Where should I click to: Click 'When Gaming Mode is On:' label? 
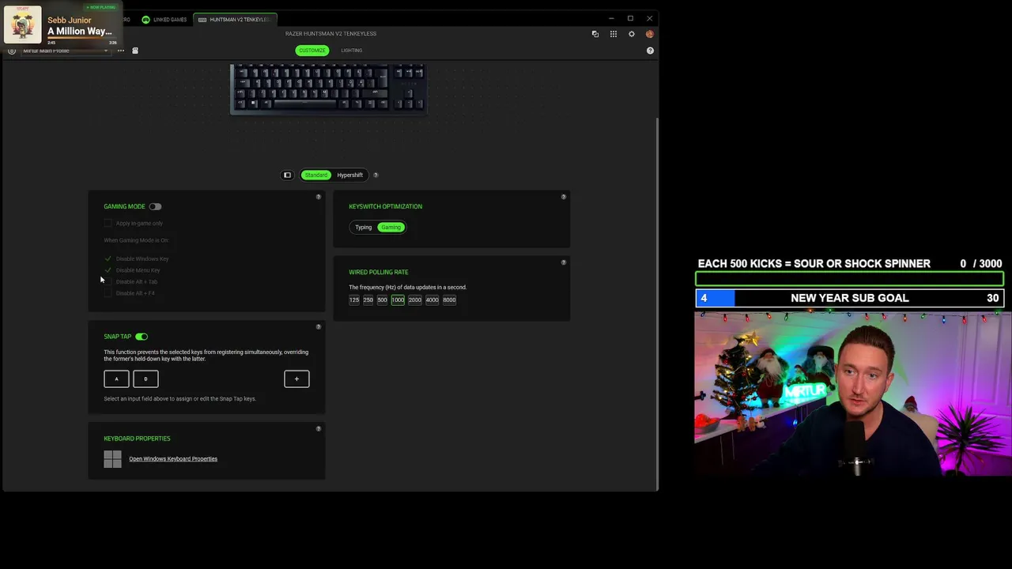pos(136,240)
